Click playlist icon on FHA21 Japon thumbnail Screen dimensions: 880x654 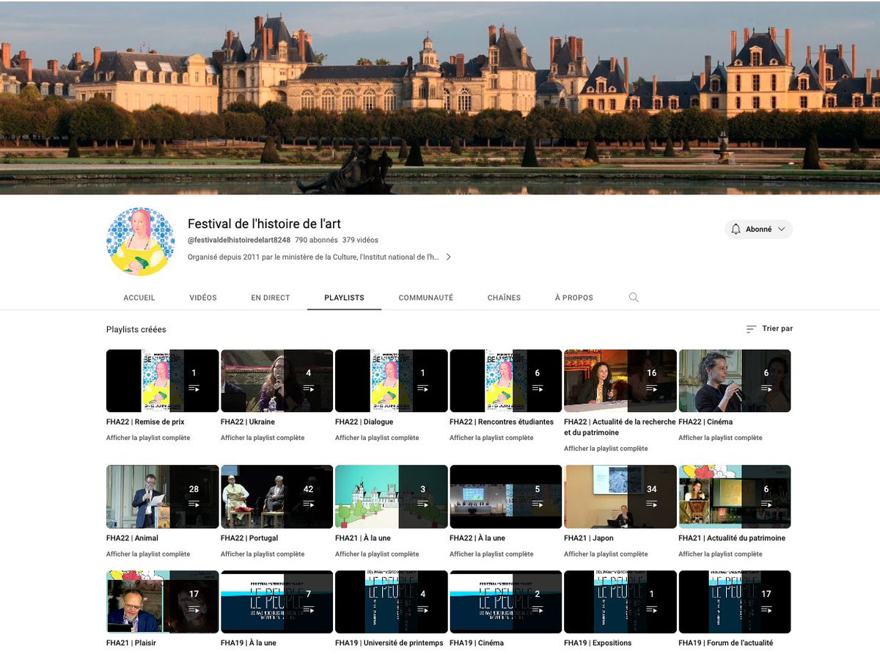click(651, 504)
